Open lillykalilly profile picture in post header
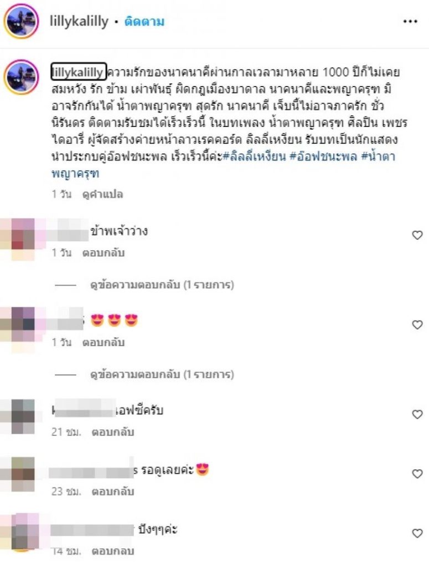The height and width of the screenshot is (568, 429). (21, 22)
